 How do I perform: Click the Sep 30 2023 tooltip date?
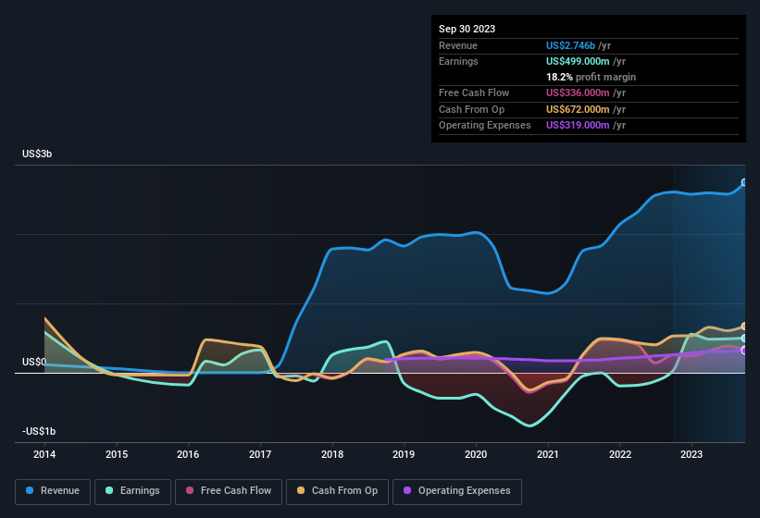pos(467,29)
